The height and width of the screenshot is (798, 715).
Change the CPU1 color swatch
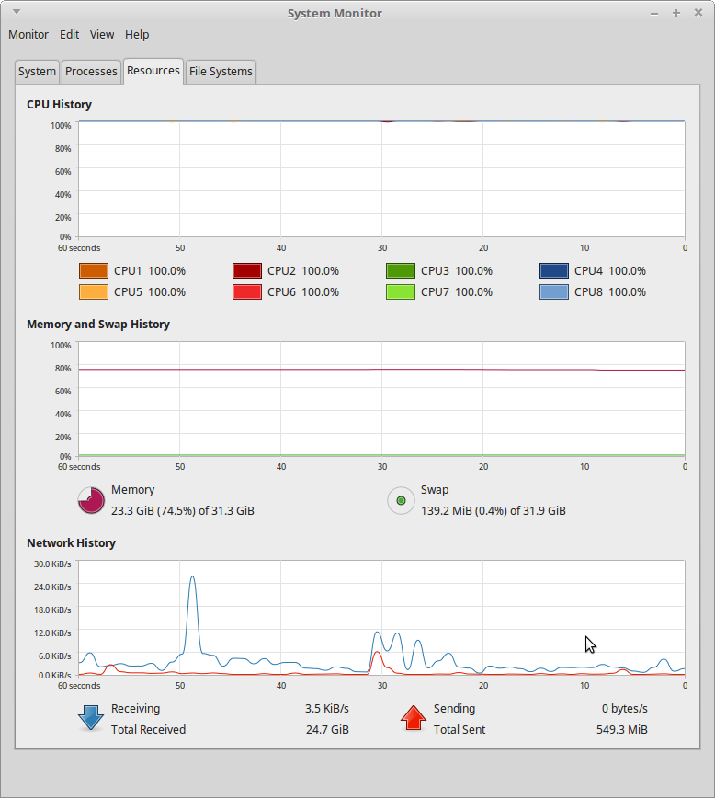94,270
